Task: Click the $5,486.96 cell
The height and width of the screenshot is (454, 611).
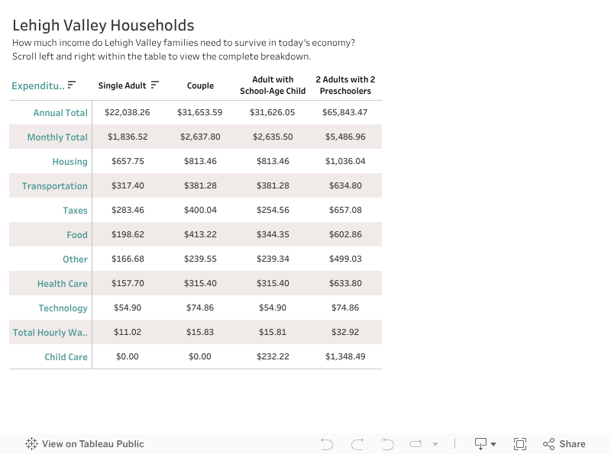Action: 346,137
